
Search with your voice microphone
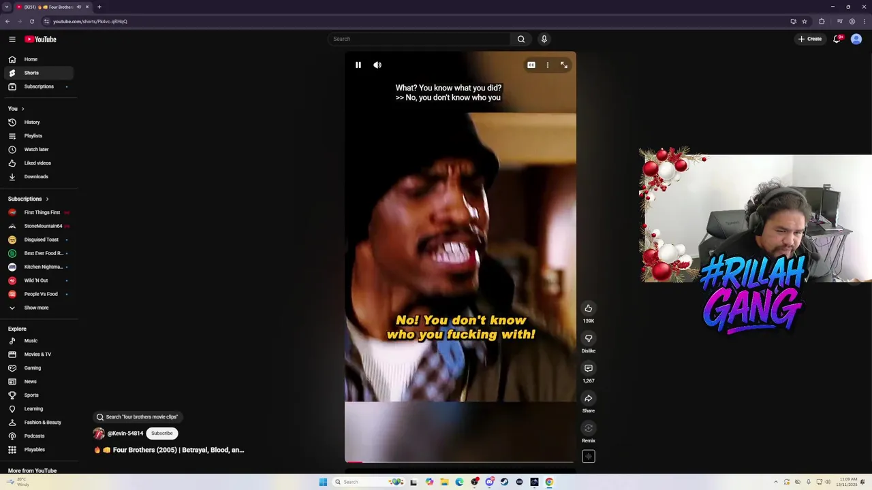(544, 39)
